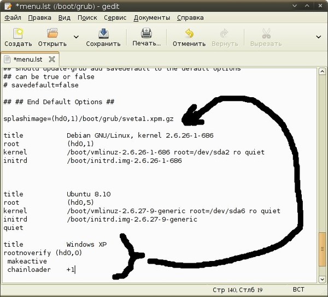This screenshot has height=297, width=328.
Task: Click the gedit icon in title bar
Action: coord(8,6)
